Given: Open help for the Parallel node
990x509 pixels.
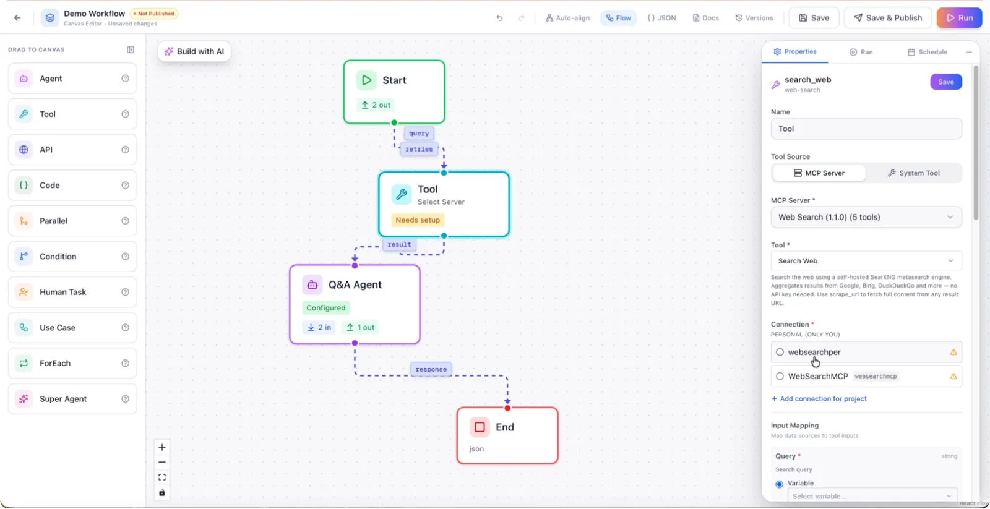Looking at the screenshot, I should pyautogui.click(x=126, y=221).
